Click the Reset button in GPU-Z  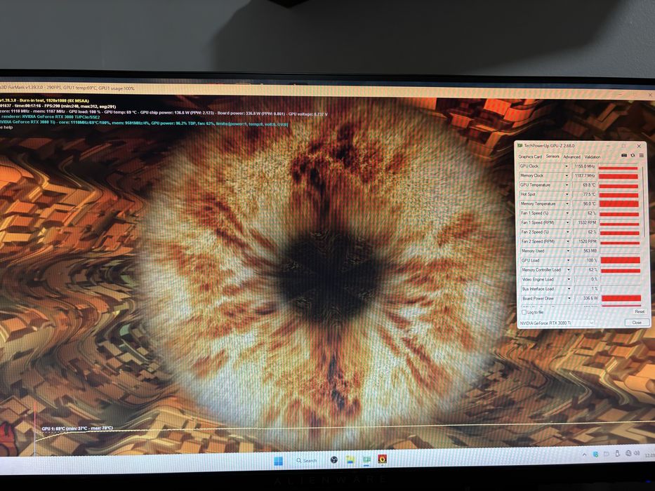pyautogui.click(x=639, y=311)
